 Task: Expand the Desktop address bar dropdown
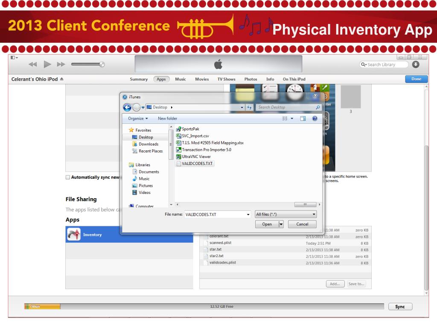[x=242, y=107]
